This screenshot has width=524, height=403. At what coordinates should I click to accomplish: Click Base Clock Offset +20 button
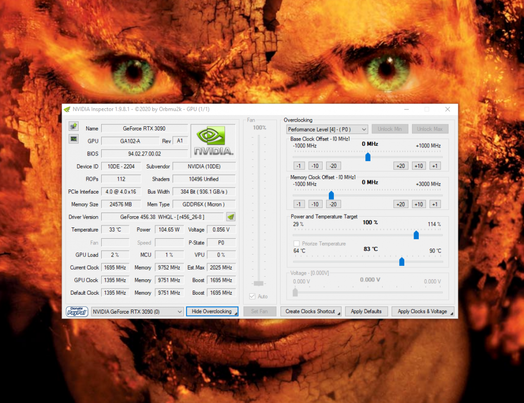401,166
